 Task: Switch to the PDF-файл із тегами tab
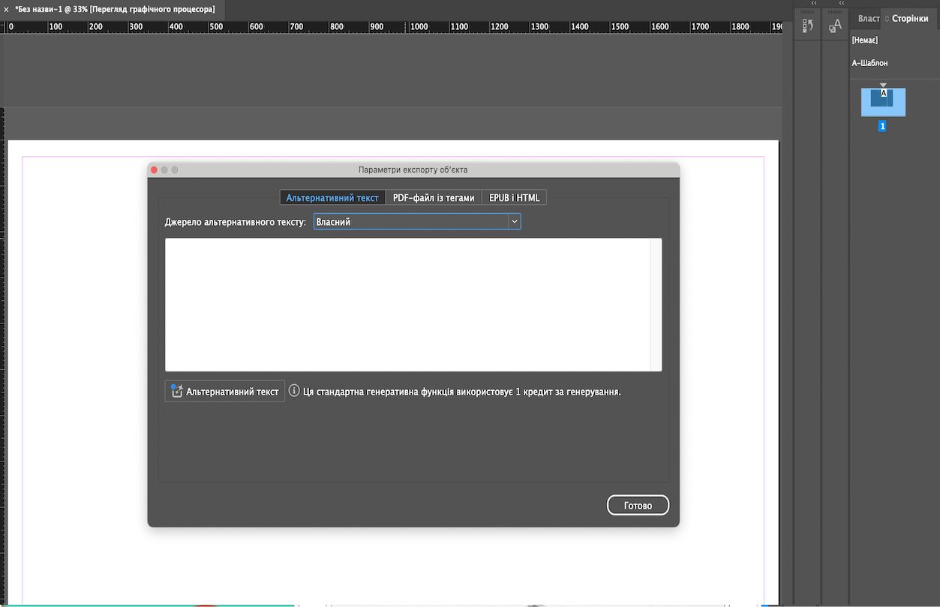(434, 197)
